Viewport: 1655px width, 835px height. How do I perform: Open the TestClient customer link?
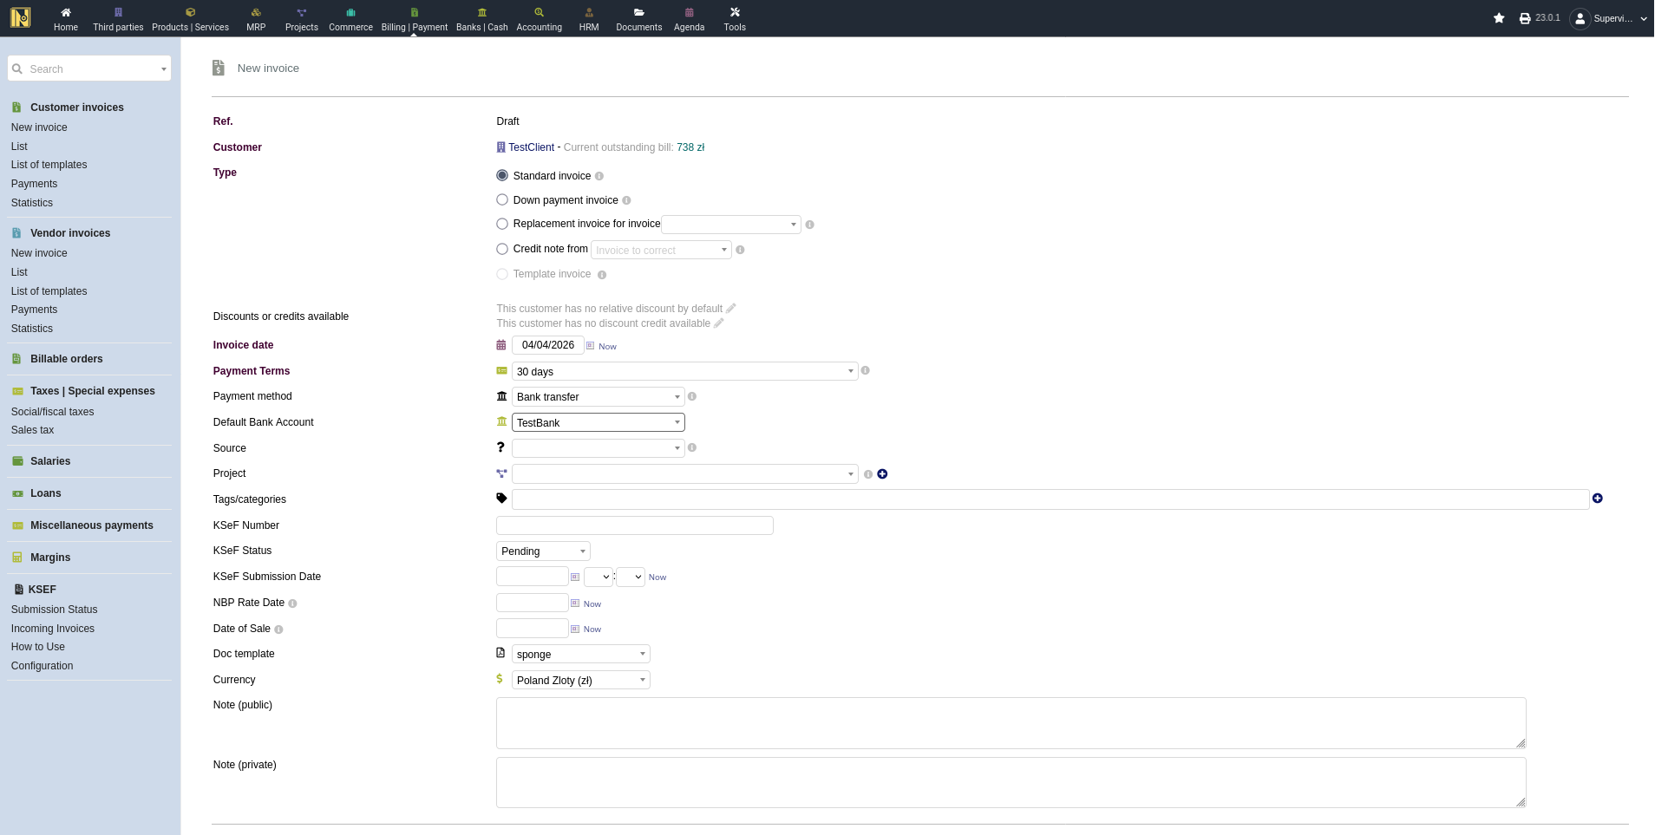(531, 147)
